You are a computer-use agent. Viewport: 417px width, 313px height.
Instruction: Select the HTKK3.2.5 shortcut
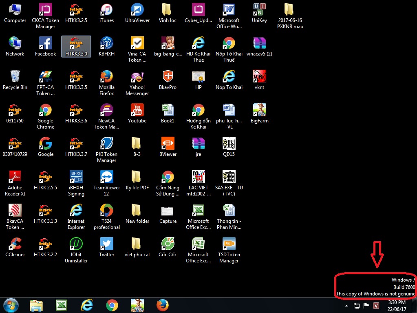pos(76,13)
